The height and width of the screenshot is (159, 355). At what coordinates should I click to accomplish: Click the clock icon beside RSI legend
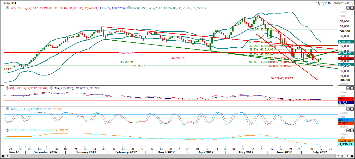(x=7, y=88)
